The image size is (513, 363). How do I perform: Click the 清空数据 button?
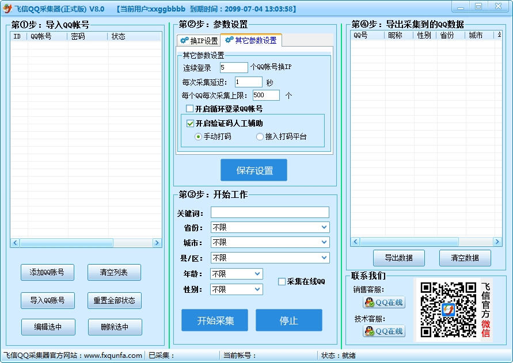[x=465, y=258]
